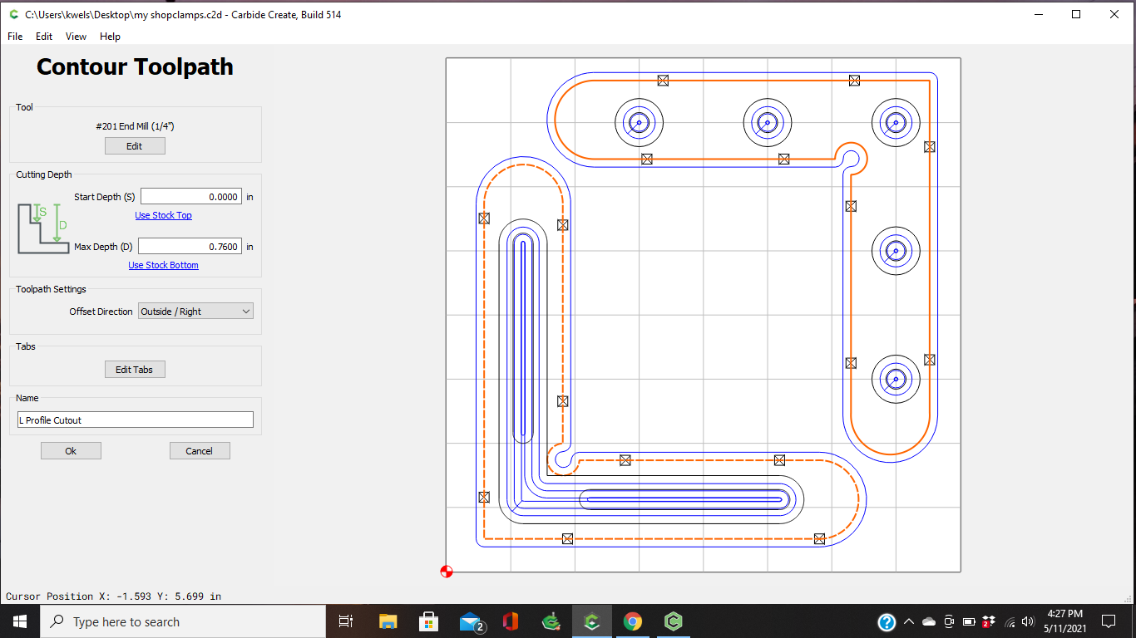Click the '#201 End Mill (1/4")' tool label
The height and width of the screenshot is (638, 1136).
(x=135, y=126)
